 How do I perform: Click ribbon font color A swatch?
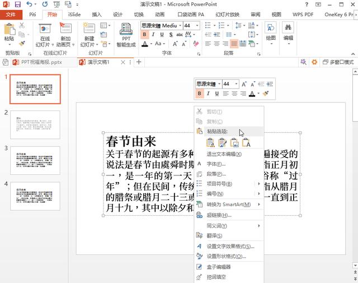coord(144,44)
